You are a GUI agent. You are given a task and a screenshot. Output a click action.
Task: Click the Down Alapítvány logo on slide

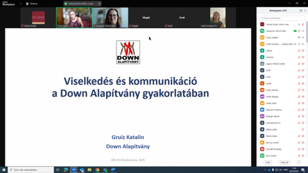click(128, 52)
